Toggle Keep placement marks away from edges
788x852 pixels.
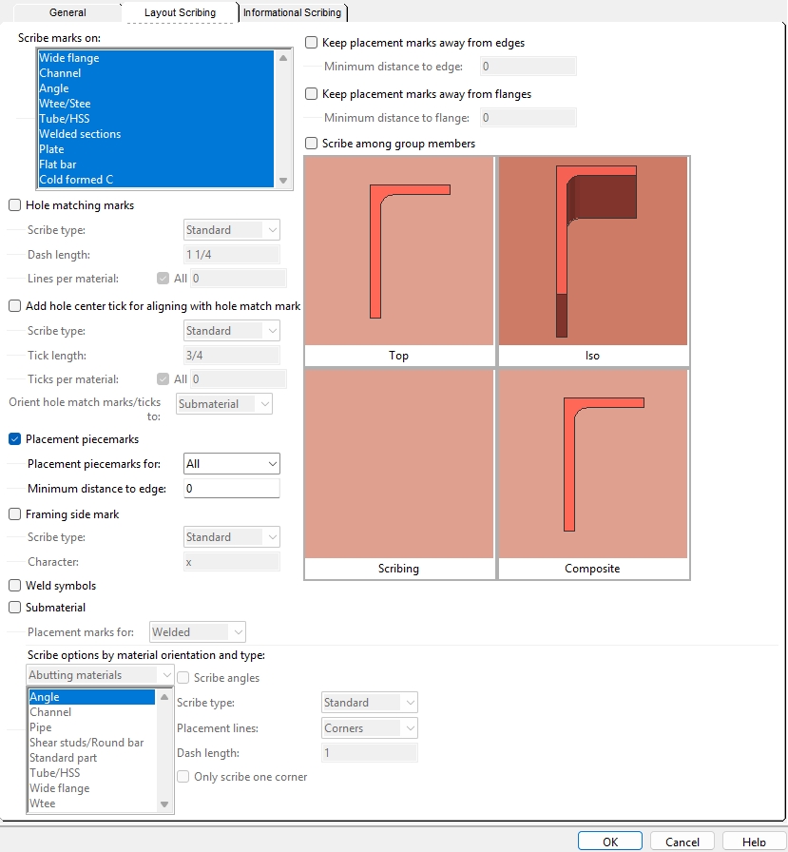pyautogui.click(x=312, y=43)
